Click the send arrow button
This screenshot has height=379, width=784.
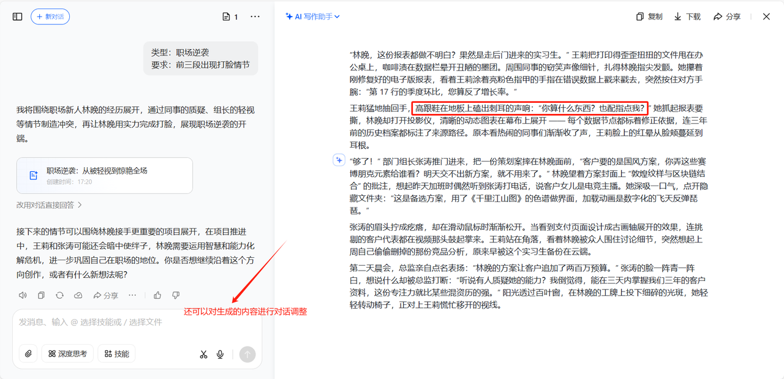click(x=247, y=354)
